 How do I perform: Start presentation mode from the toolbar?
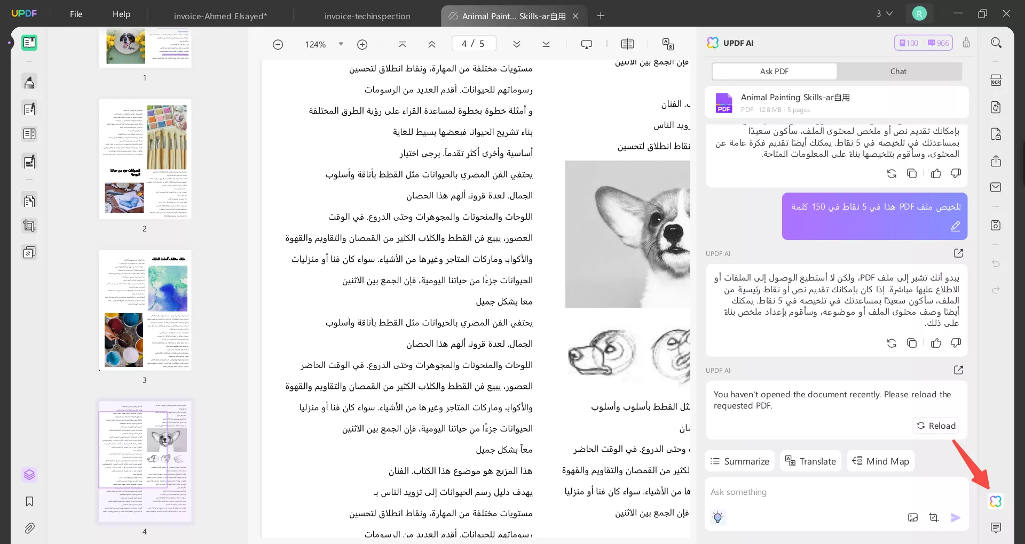click(x=587, y=44)
